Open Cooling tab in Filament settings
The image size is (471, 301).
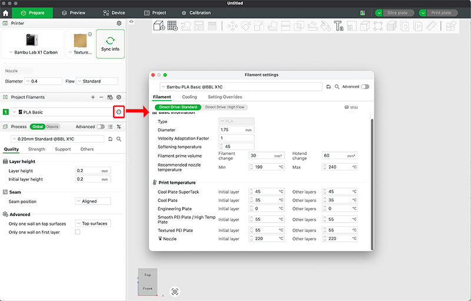(x=190, y=97)
